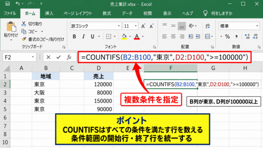Image resolution: width=263 pixels, height=148 pixels.
Task: Expand the 貼り付け options arrow
Action: [x=11, y=40]
